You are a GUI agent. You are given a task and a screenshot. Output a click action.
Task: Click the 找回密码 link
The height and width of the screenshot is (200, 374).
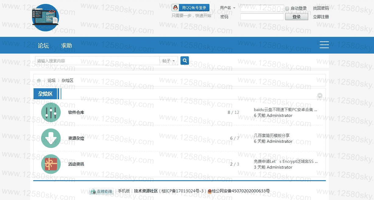[x=321, y=8]
